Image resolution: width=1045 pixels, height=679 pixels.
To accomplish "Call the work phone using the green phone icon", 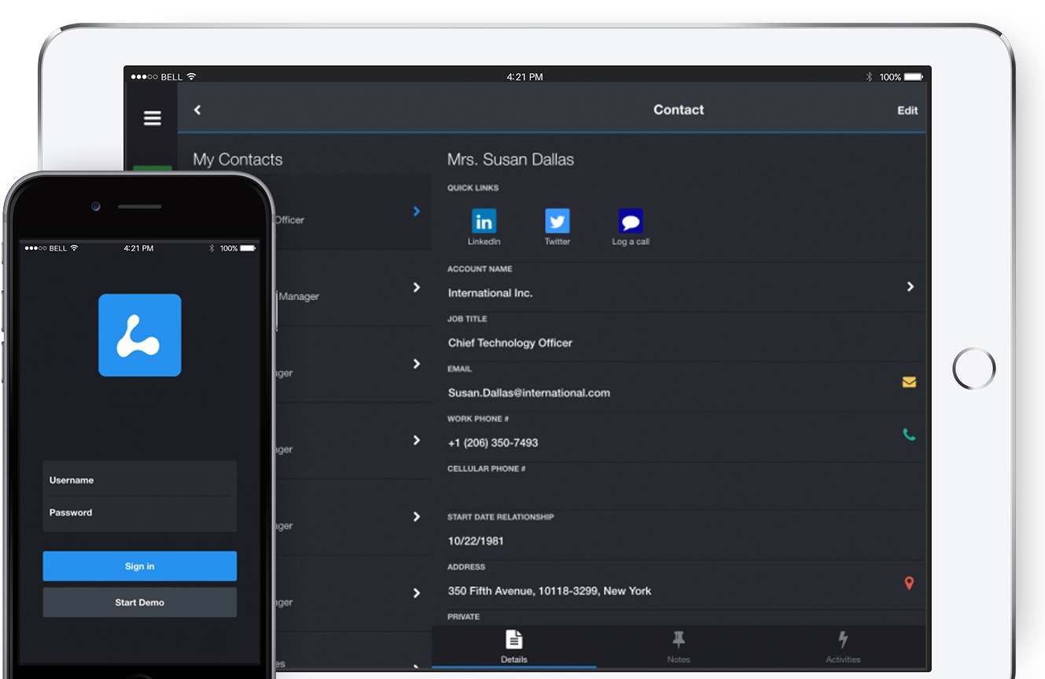I will (909, 432).
